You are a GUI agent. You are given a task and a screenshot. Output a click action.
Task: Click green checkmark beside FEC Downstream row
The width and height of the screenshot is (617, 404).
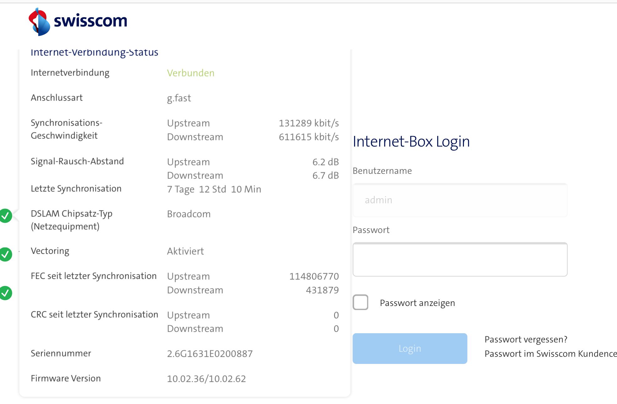pos(6,293)
